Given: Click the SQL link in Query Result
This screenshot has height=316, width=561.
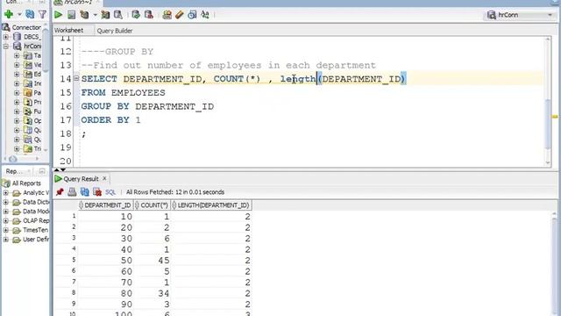Looking at the screenshot, I should pos(110,192).
